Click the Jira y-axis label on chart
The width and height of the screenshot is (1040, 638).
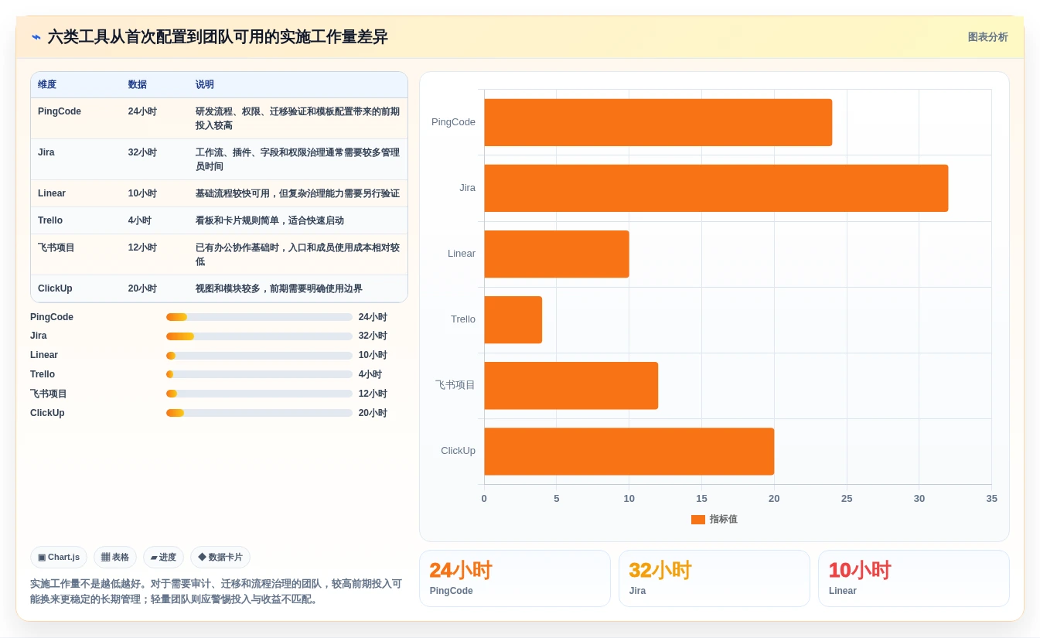tap(467, 188)
